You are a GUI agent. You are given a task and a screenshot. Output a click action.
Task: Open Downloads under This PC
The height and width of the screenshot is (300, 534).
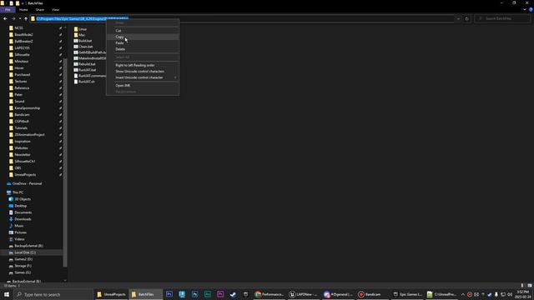[23, 219]
